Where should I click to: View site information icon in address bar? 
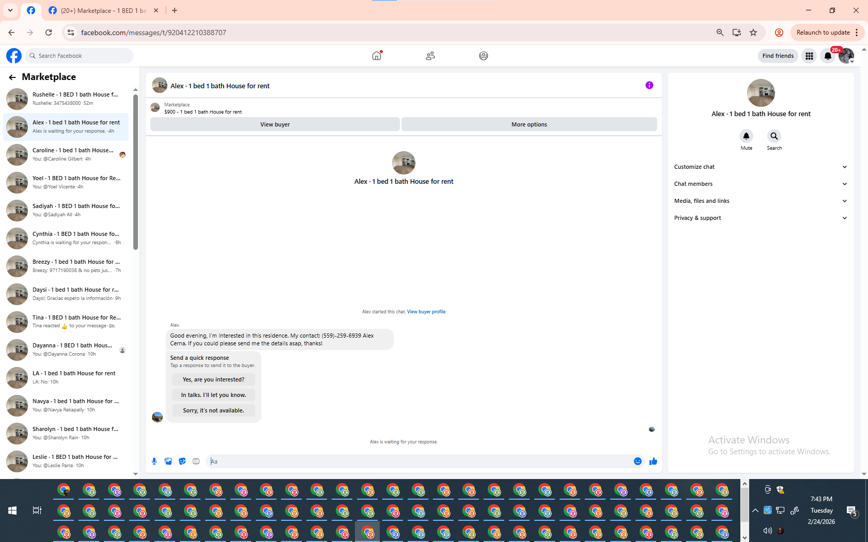click(x=71, y=33)
